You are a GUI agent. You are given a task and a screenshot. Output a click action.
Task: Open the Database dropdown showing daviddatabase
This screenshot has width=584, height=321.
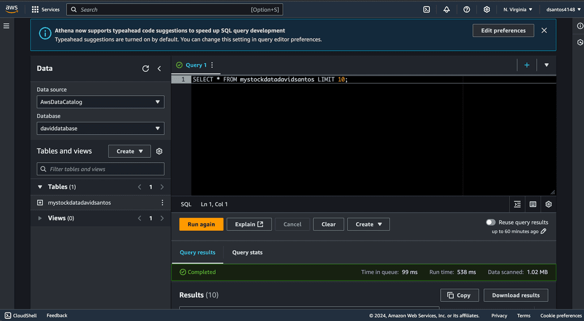[101, 129]
